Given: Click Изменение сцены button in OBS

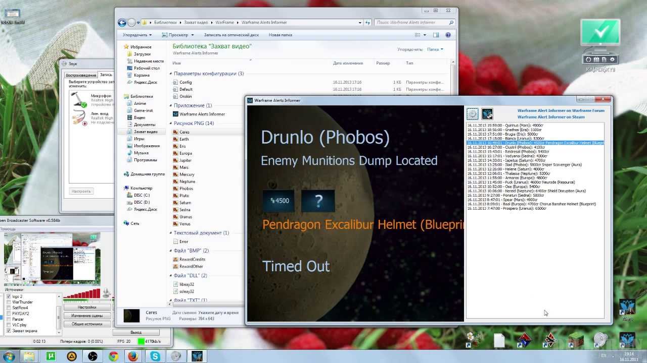Looking at the screenshot, I should pyautogui.click(x=87, y=316).
